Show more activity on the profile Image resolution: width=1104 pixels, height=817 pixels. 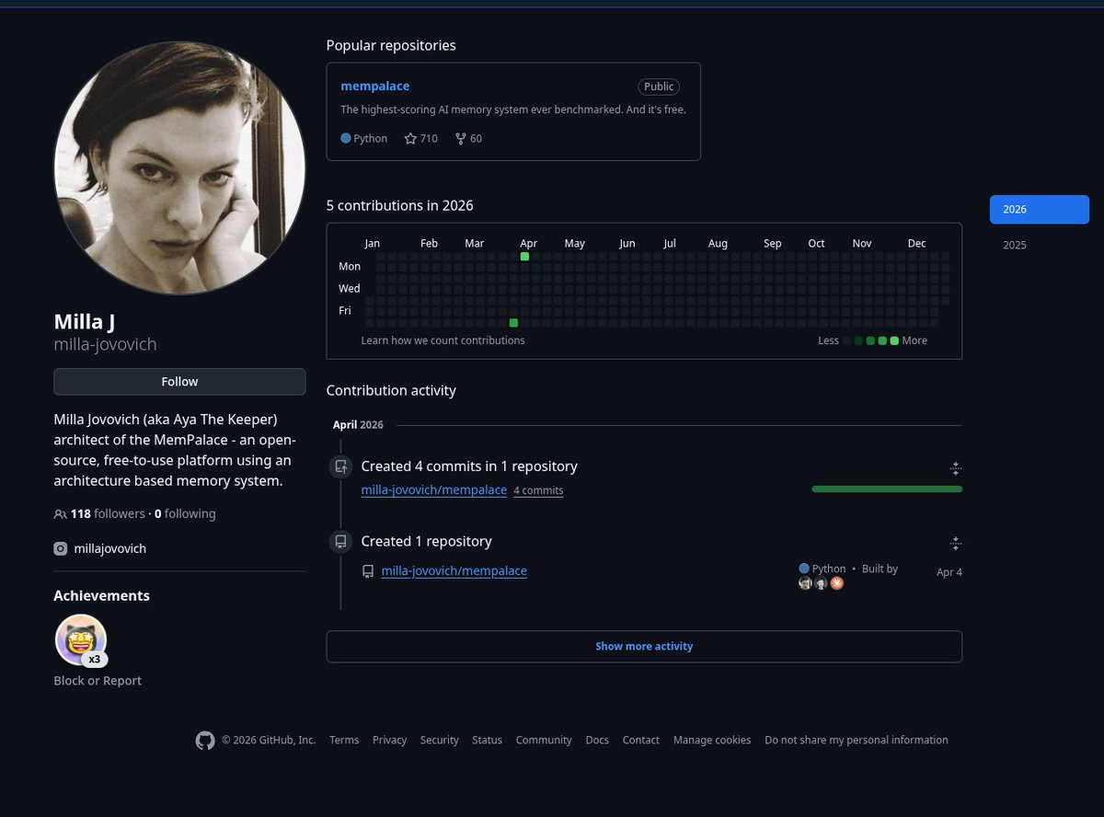(644, 647)
